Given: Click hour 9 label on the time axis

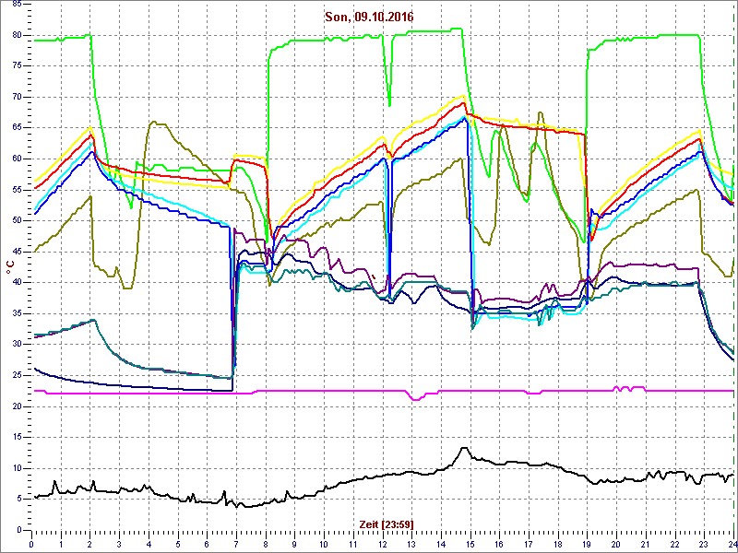Looking at the screenshot, I should [x=294, y=544].
